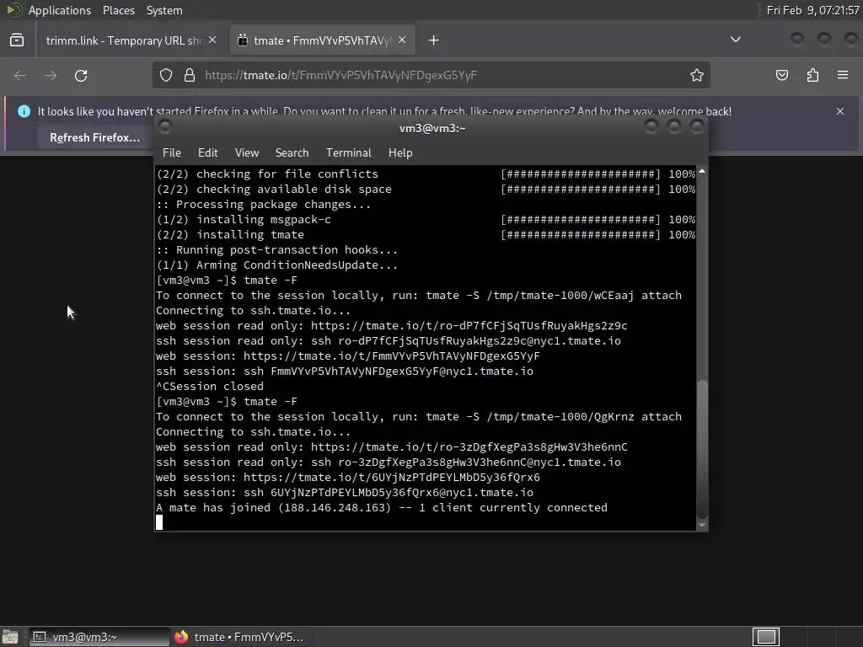Expand the list all tabs chevron

click(735, 40)
